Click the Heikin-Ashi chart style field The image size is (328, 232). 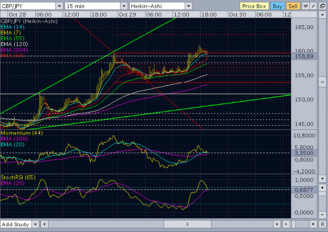click(157, 6)
